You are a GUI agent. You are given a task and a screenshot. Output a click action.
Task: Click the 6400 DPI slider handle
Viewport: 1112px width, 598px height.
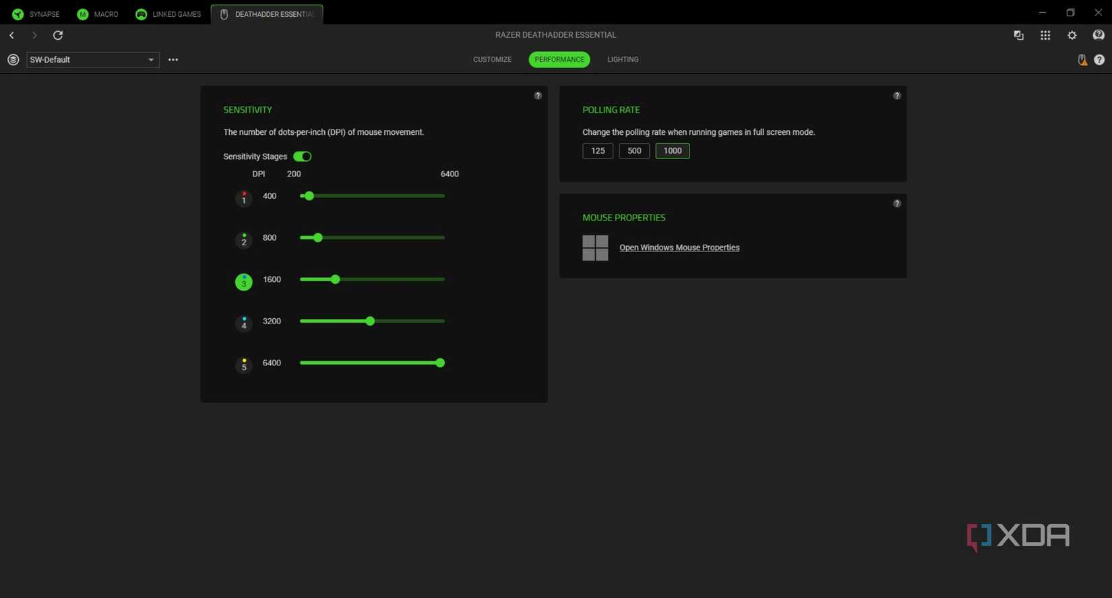[440, 363]
